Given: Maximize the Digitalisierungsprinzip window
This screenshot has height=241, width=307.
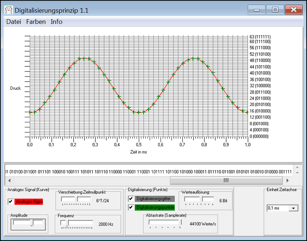Looking at the screenshot, I should point(275,10).
